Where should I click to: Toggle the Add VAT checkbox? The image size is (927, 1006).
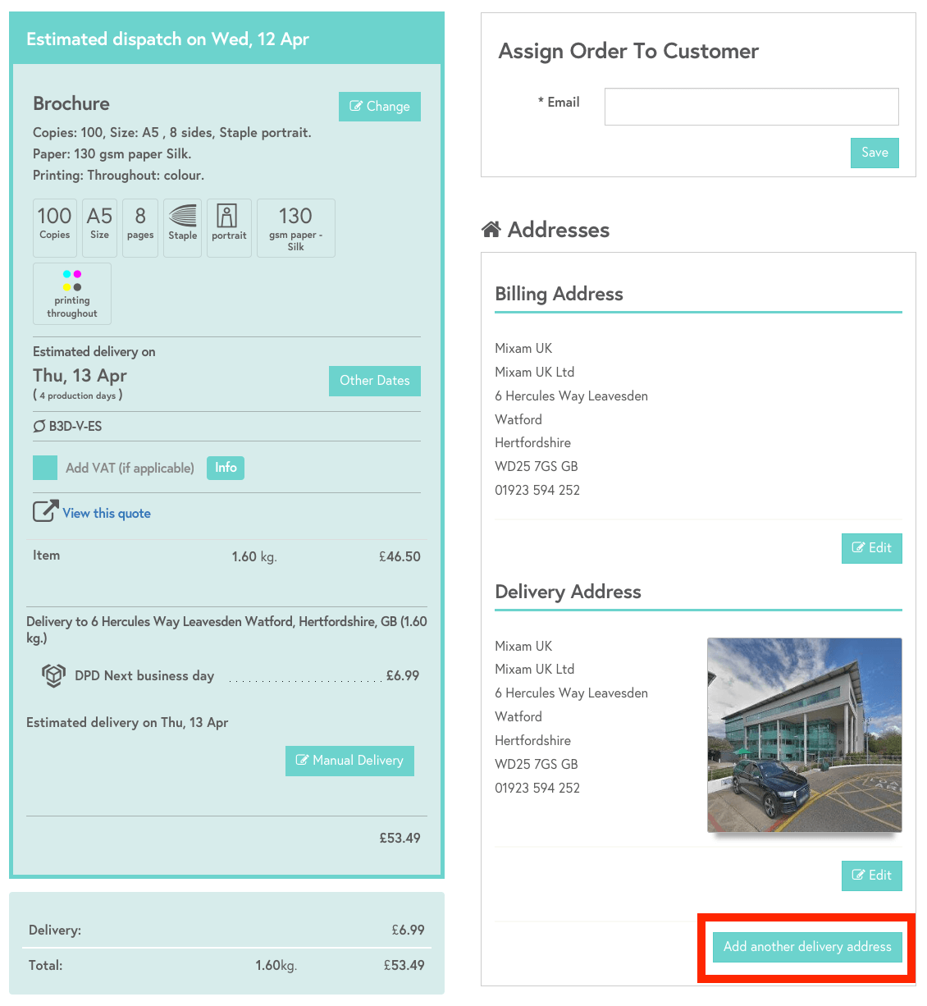(45, 468)
